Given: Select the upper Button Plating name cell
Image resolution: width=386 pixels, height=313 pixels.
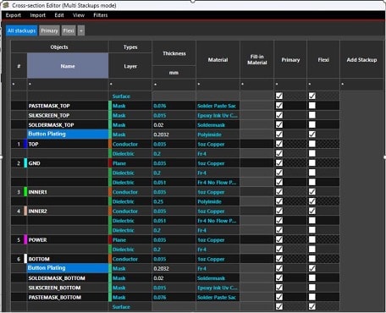Looking at the screenshot, I should (x=68, y=135).
